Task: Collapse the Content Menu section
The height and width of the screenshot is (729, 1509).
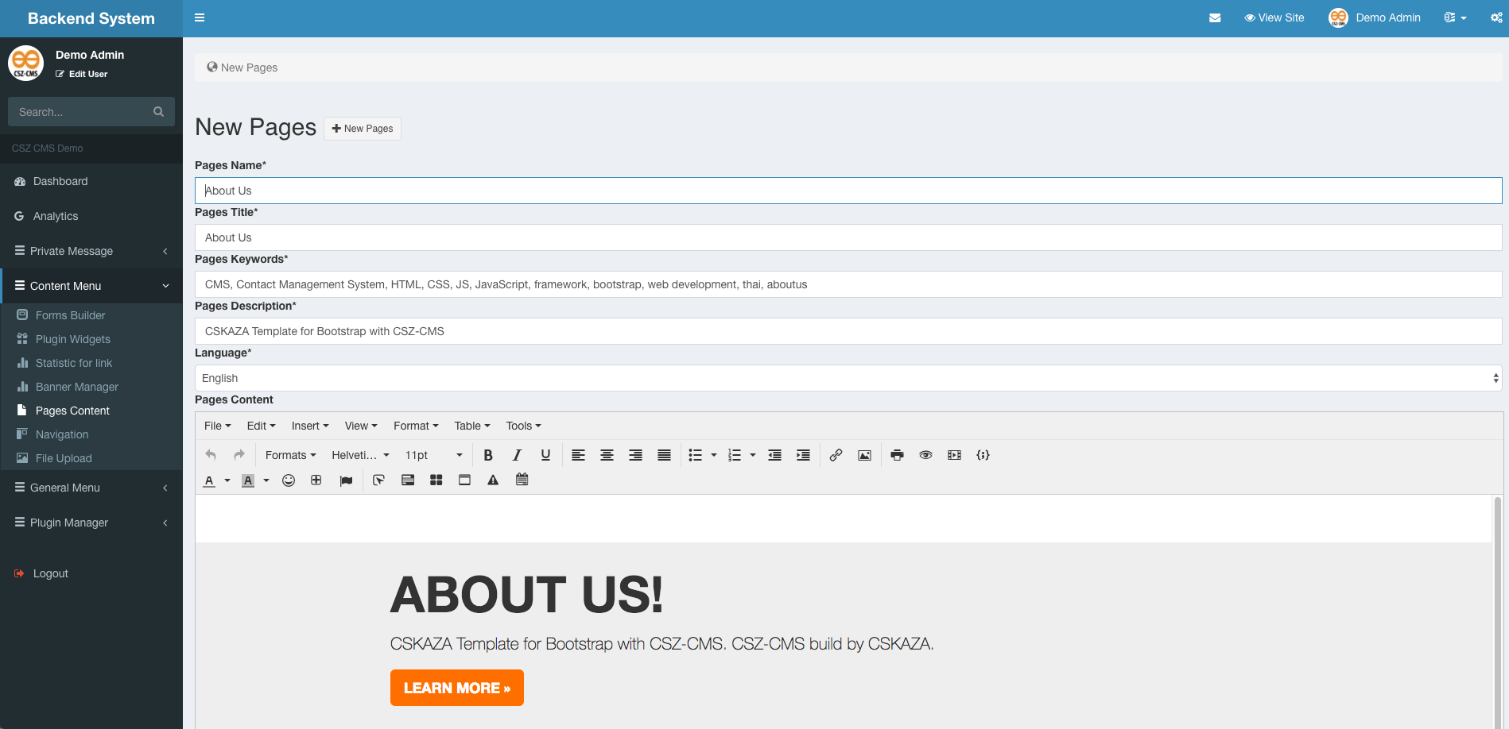Action: tap(91, 286)
